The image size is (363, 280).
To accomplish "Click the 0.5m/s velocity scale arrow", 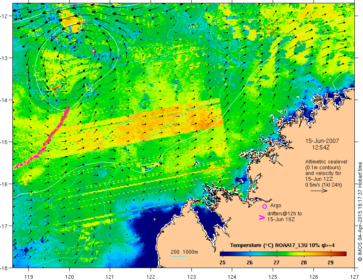I will [319, 191].
